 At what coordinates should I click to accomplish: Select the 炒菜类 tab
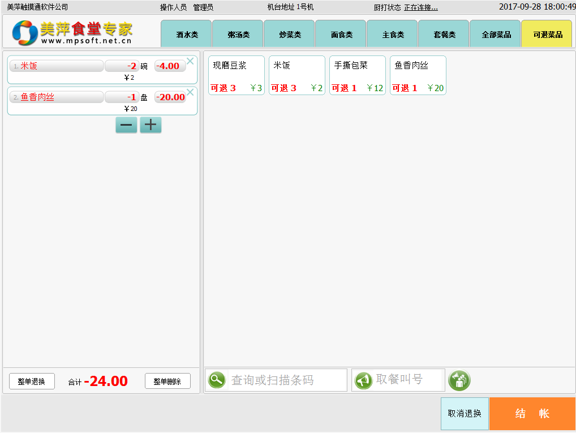pyautogui.click(x=290, y=35)
